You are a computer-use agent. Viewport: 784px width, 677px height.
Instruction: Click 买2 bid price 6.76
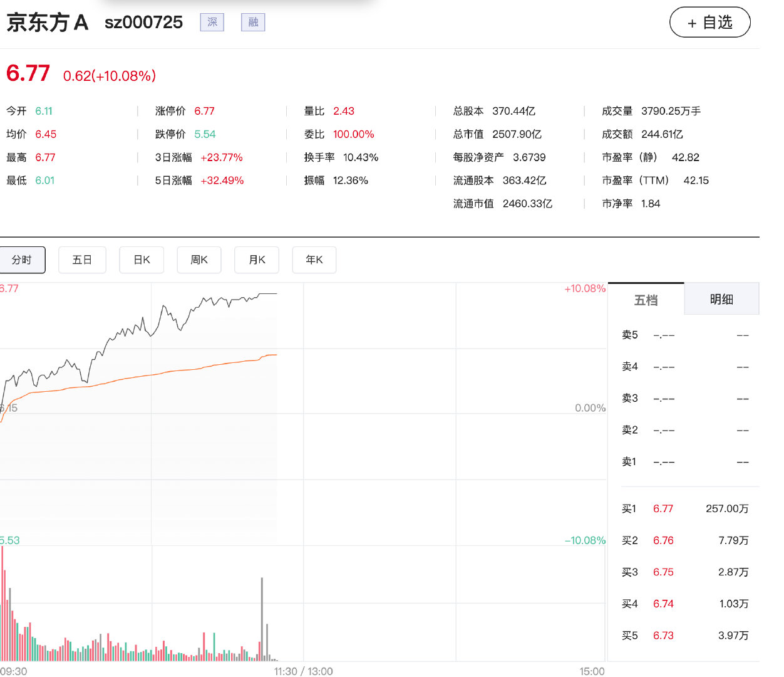coord(663,540)
